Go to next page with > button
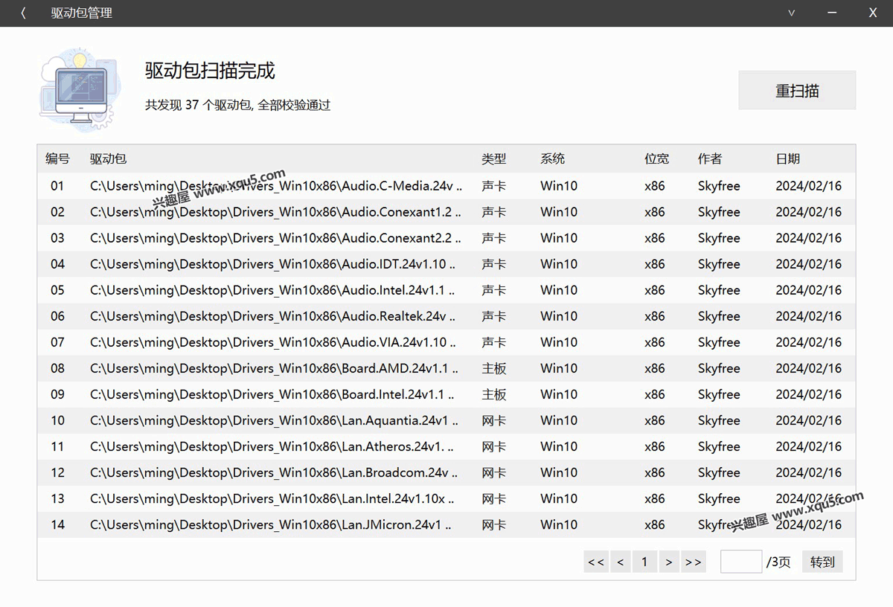This screenshot has height=607, width=893. tap(669, 562)
